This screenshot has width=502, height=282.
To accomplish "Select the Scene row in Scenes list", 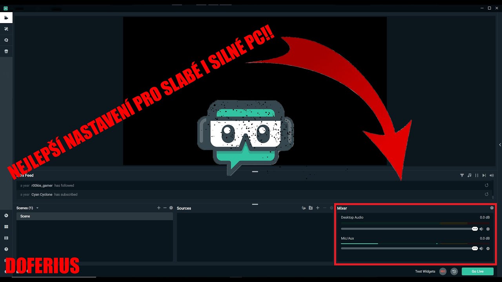I will [x=95, y=216].
